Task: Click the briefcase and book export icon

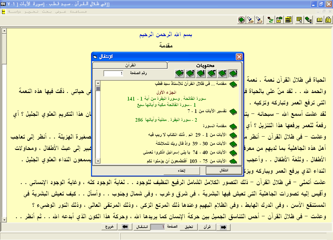Action: [279, 20]
